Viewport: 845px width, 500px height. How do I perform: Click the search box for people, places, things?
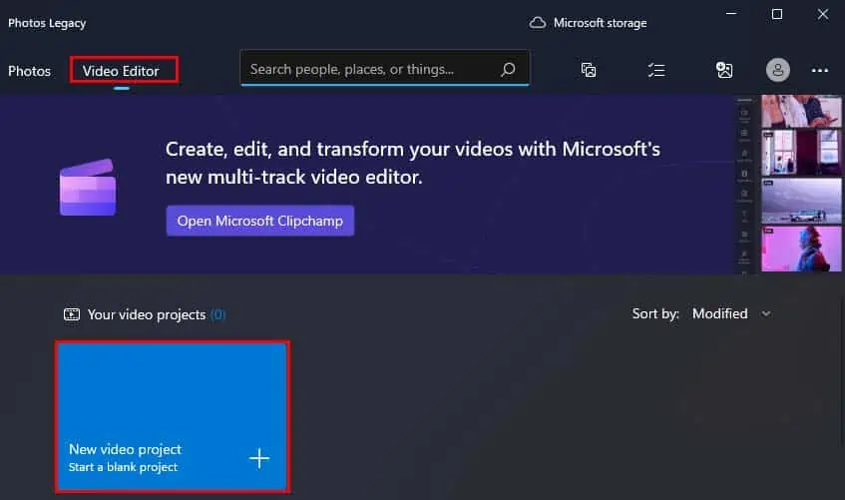pyautogui.click(x=384, y=69)
